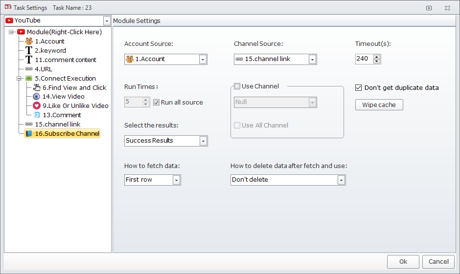Toggle Don't get duplicate data checkbox
Screen dimensions: 460x274
[359, 88]
